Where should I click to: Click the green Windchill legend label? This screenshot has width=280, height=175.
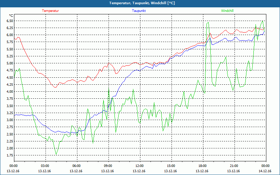tap(227, 11)
